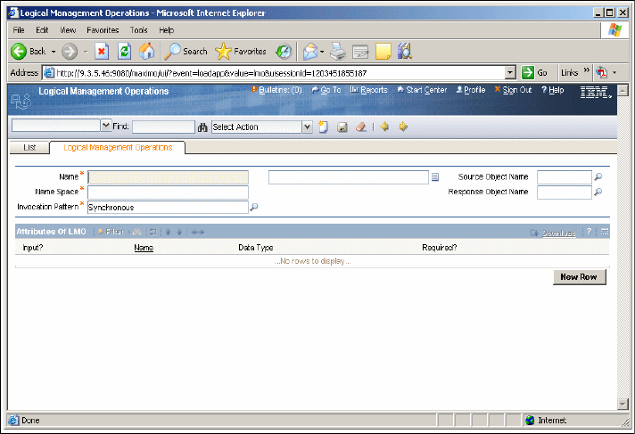Click the New record icon
Screen dimensions: 635x434
tap(323, 127)
